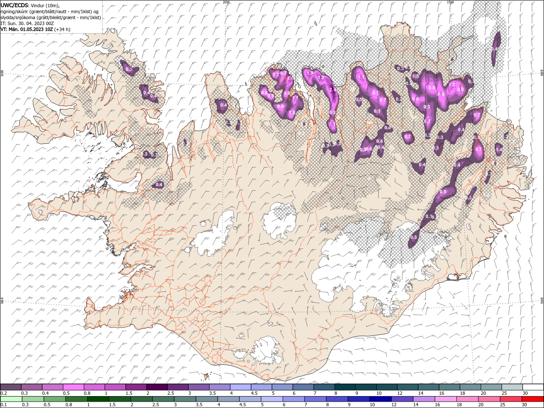Click bottom-row legend swatch between 2.5 and 3
This screenshot has height=408, width=544.
(163, 399)
